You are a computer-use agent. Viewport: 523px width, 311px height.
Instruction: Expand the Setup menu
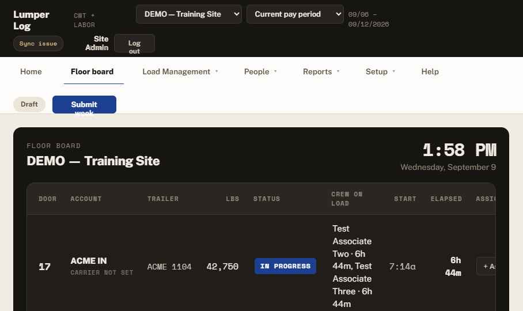pyautogui.click(x=380, y=71)
